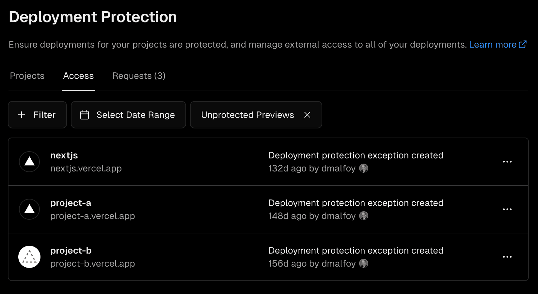The width and height of the screenshot is (538, 294).
Task: Click the external link icon beside Learn more
Action: click(523, 44)
